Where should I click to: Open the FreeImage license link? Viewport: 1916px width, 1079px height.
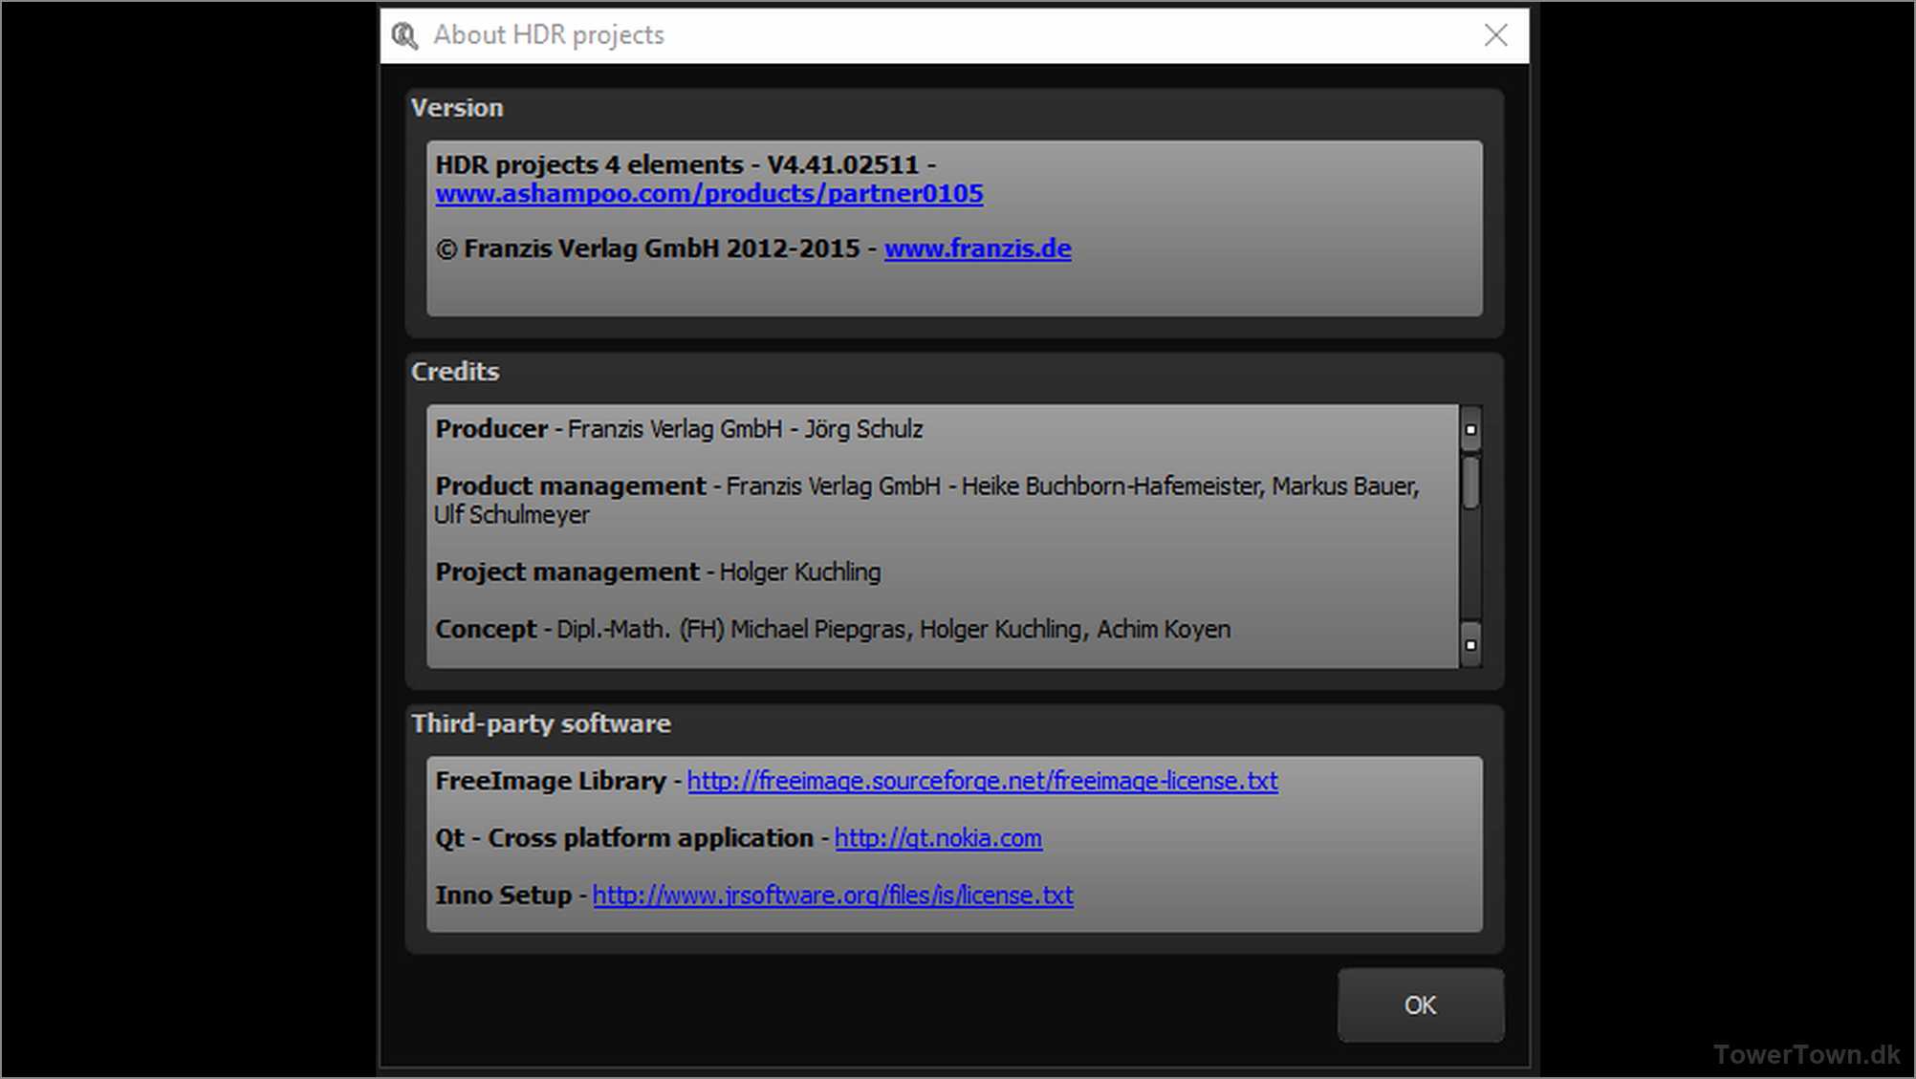click(982, 781)
